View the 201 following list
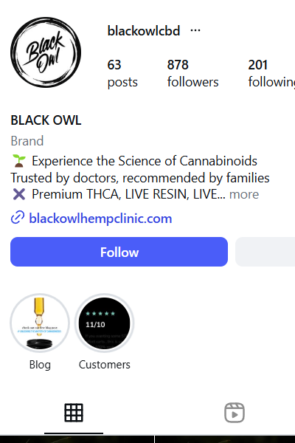Image resolution: width=295 pixels, height=443 pixels. pyautogui.click(x=271, y=73)
